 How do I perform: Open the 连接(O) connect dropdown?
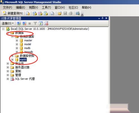tap(8, 23)
